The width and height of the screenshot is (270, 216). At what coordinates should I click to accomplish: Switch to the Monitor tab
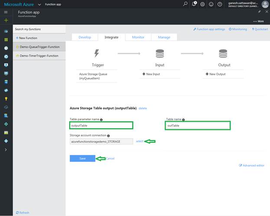coord(138,37)
